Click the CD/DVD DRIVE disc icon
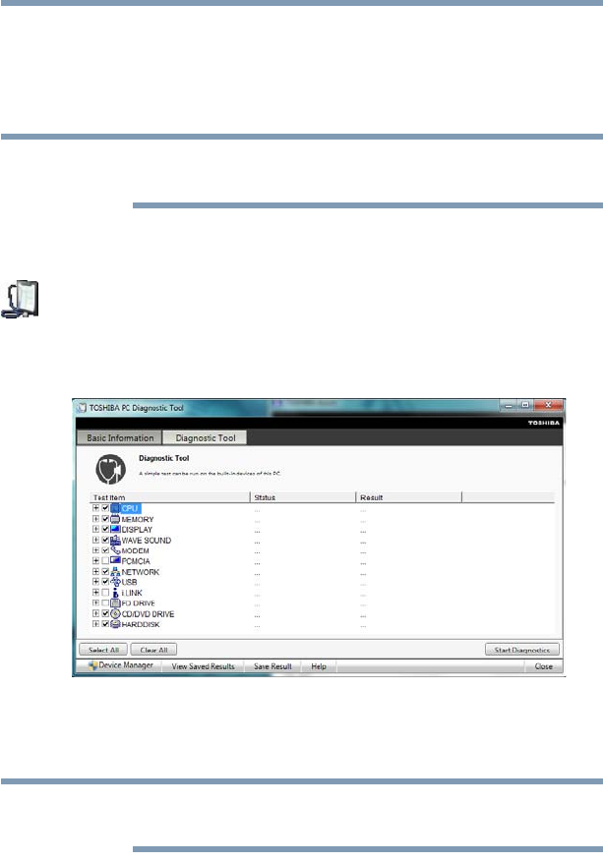The width and height of the screenshot is (603, 862). tap(115, 613)
